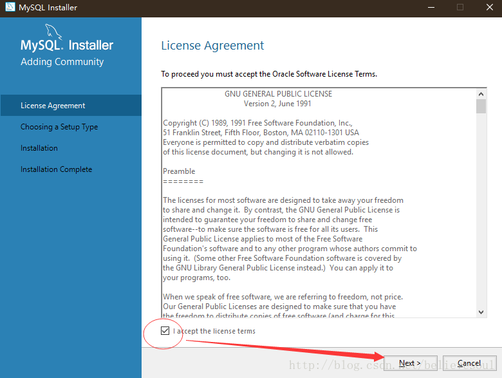Click 'GNU GENERAL PUBLIC LICENSE' heading text
The height and width of the screenshot is (378, 502).
point(278,94)
